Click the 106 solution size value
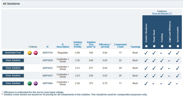Screen dimensions: 183x98 pyautogui.click(x=91, y=53)
